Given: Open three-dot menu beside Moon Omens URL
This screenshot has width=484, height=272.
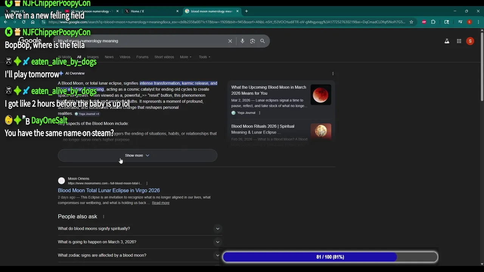Looking at the screenshot, I should (x=147, y=184).
